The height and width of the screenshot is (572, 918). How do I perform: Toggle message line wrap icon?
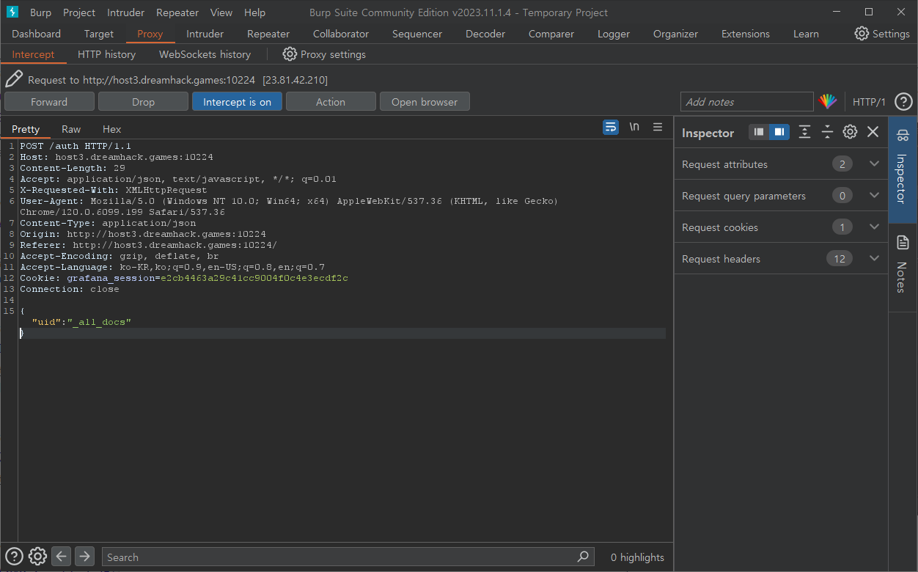click(610, 127)
